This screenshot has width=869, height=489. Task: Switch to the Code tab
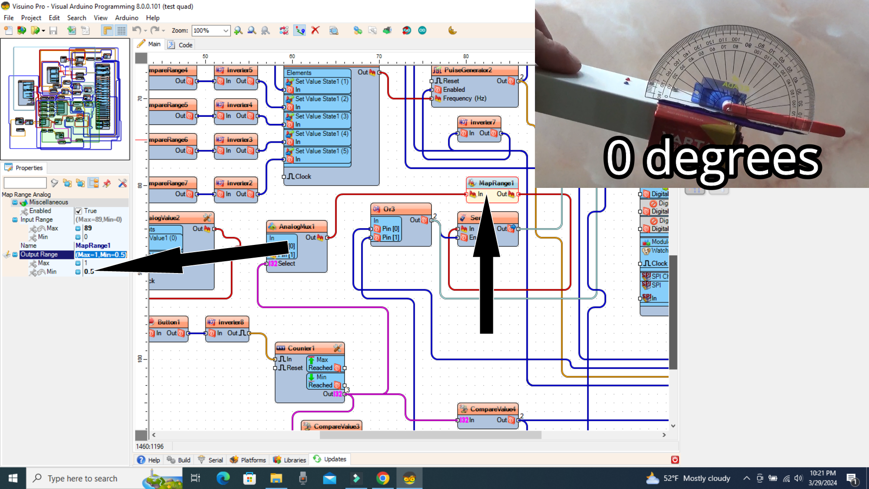tap(180, 45)
